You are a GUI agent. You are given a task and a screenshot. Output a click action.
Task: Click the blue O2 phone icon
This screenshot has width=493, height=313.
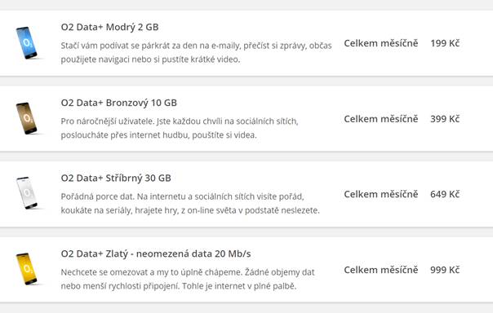(x=27, y=42)
